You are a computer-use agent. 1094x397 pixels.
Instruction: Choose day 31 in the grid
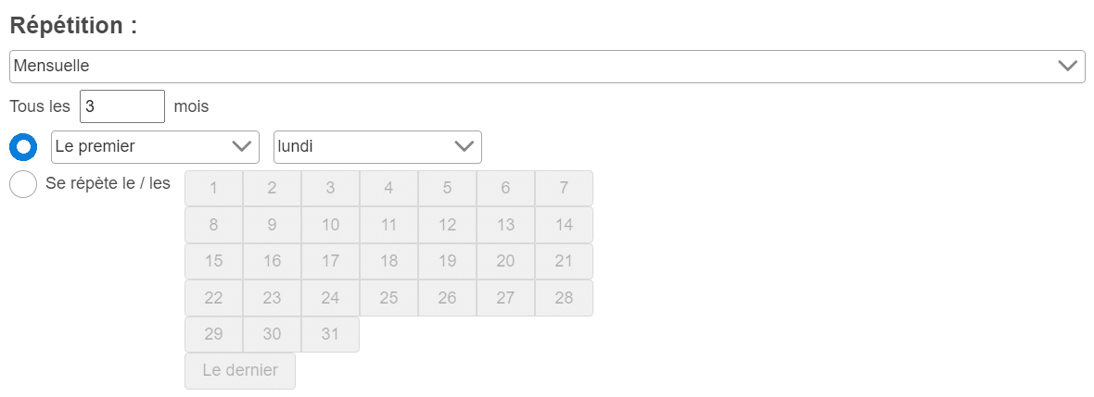(330, 334)
